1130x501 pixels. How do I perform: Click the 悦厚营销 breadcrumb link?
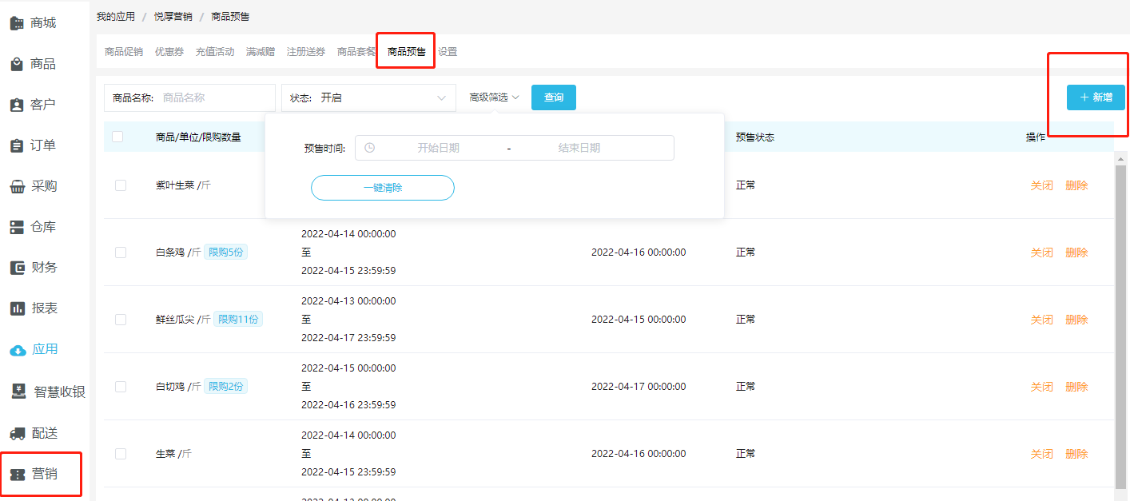[173, 16]
